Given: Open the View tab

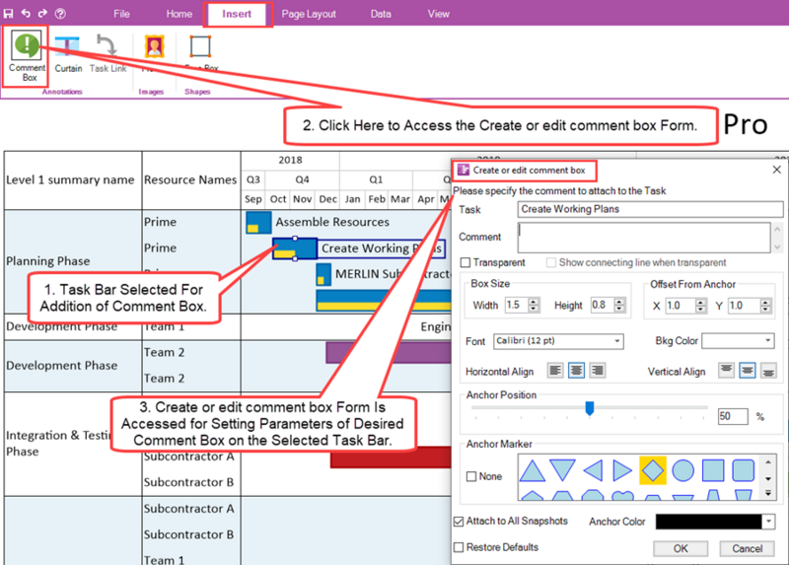Looking at the screenshot, I should 438,14.
